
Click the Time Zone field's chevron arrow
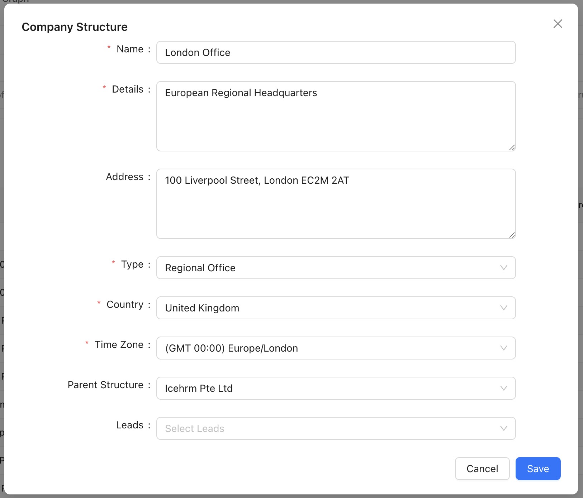503,348
